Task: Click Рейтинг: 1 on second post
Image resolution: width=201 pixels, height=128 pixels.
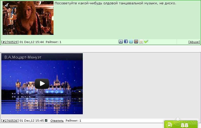Action: (73, 121)
